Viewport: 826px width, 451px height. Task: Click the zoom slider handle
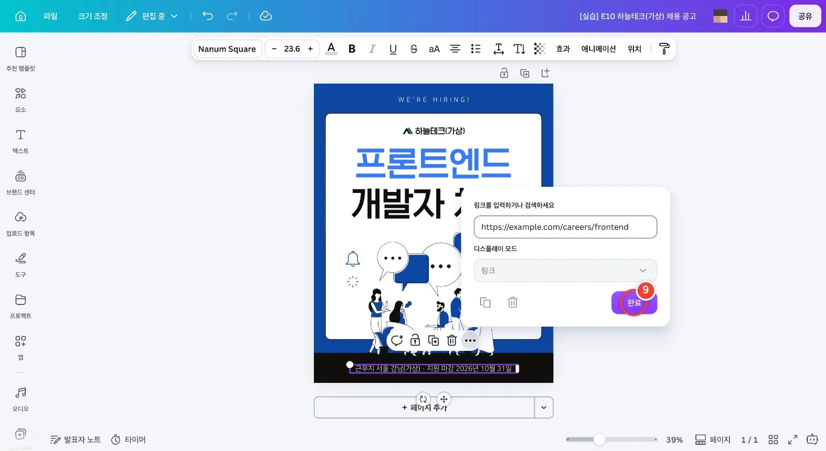pos(599,440)
